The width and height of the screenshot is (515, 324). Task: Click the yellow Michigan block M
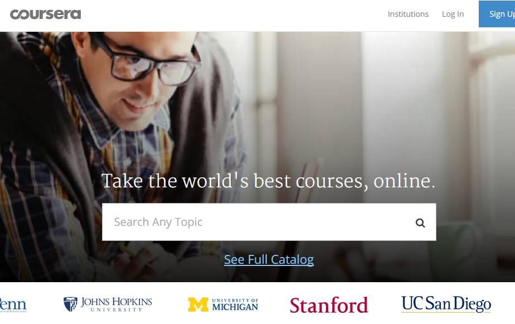(x=198, y=304)
